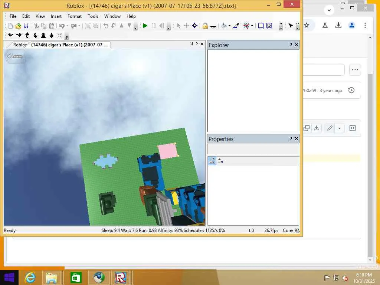The width and height of the screenshot is (380, 285).
Task: Expand the standard toolbar options chevron
Action: click(136, 27)
